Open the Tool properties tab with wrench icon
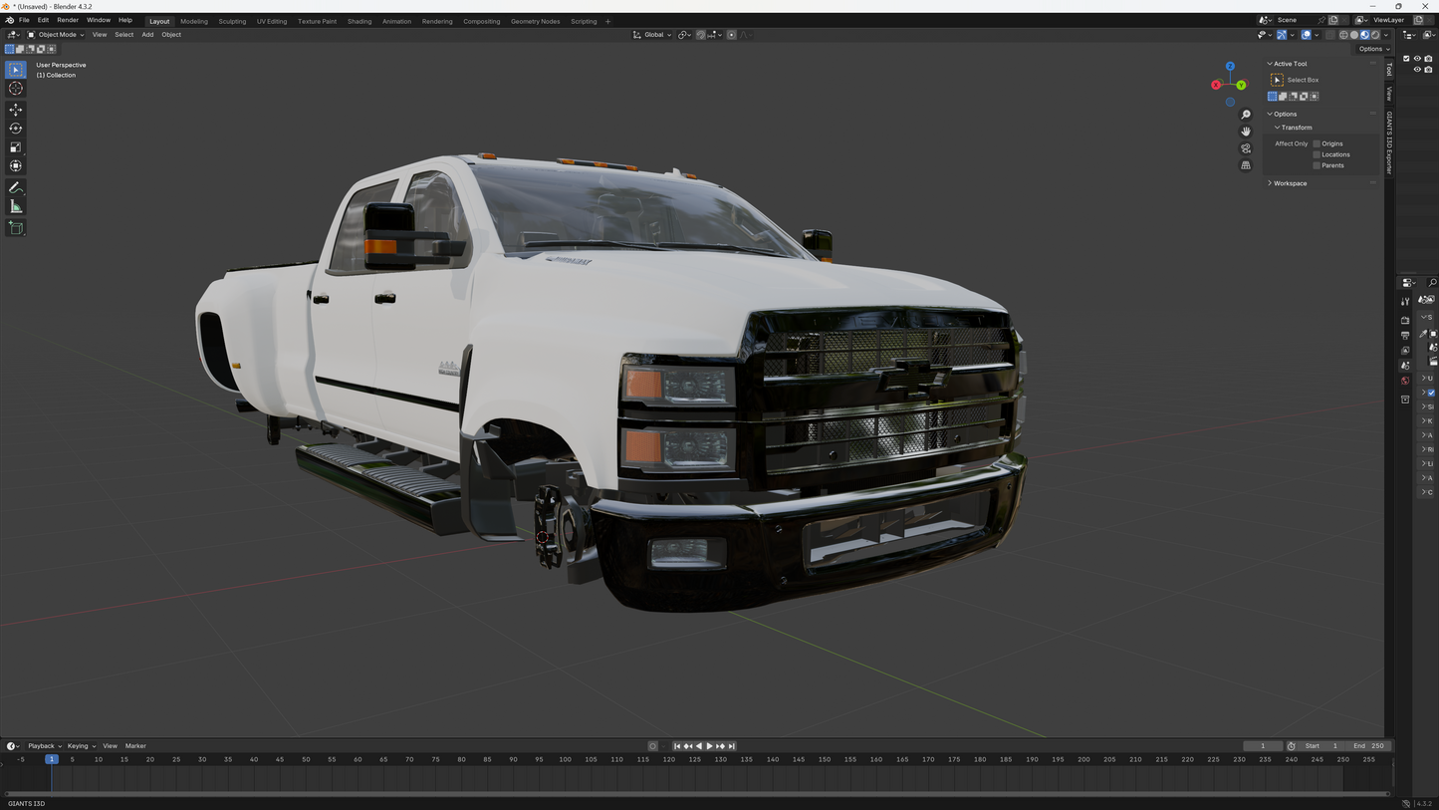Image resolution: width=1439 pixels, height=810 pixels. tap(1405, 302)
